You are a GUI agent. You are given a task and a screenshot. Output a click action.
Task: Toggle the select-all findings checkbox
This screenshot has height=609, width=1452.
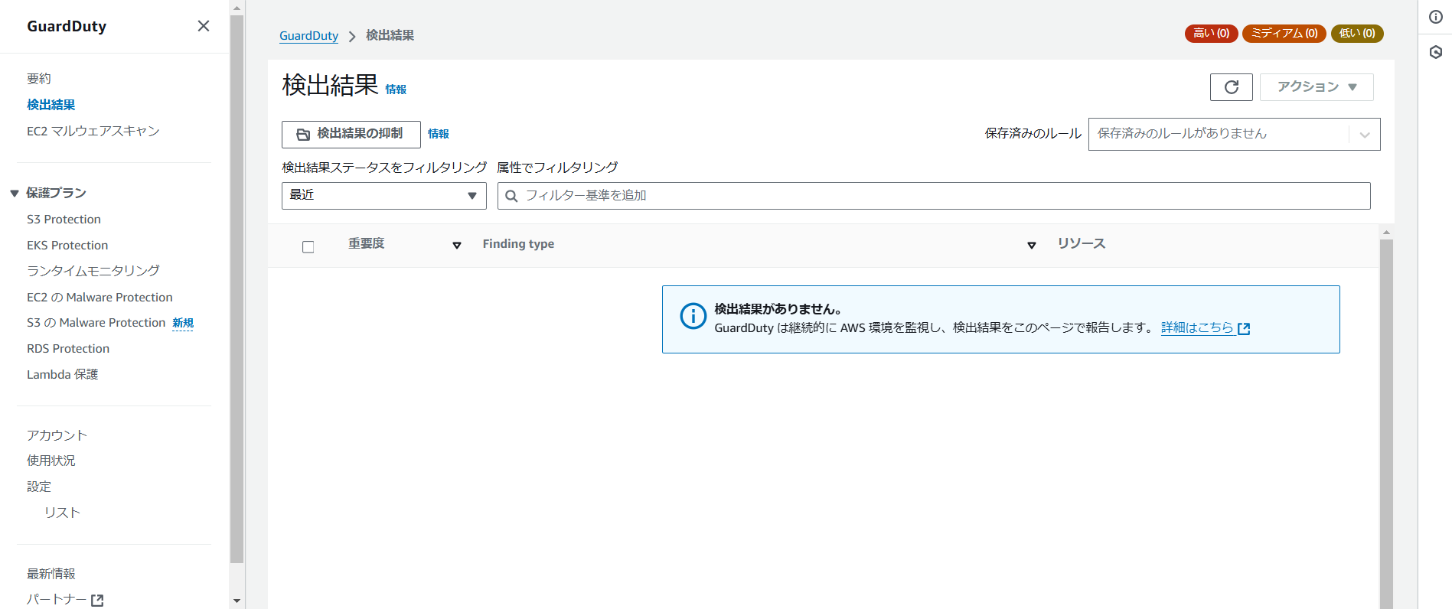point(308,247)
